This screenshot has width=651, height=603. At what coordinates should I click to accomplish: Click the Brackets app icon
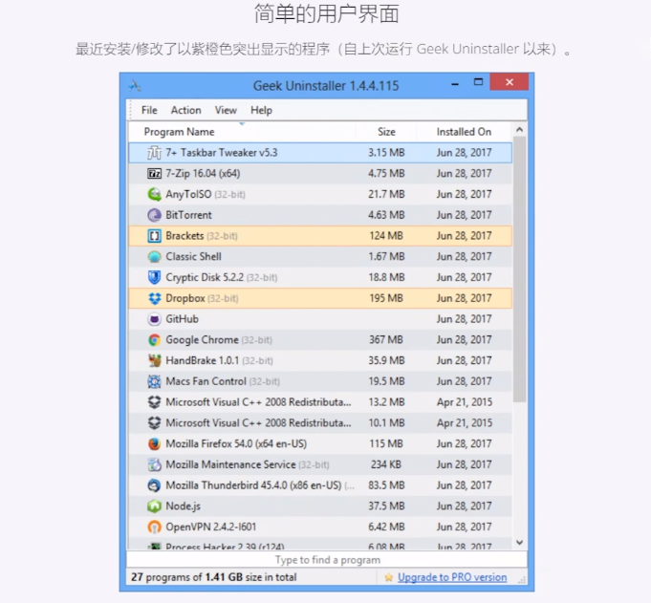(x=155, y=236)
